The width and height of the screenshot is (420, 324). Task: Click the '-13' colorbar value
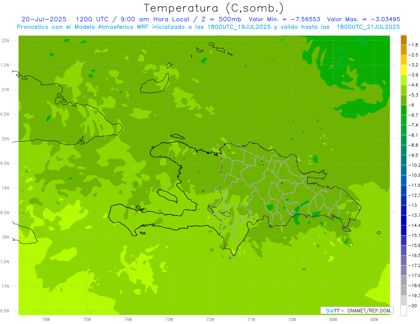(x=413, y=205)
